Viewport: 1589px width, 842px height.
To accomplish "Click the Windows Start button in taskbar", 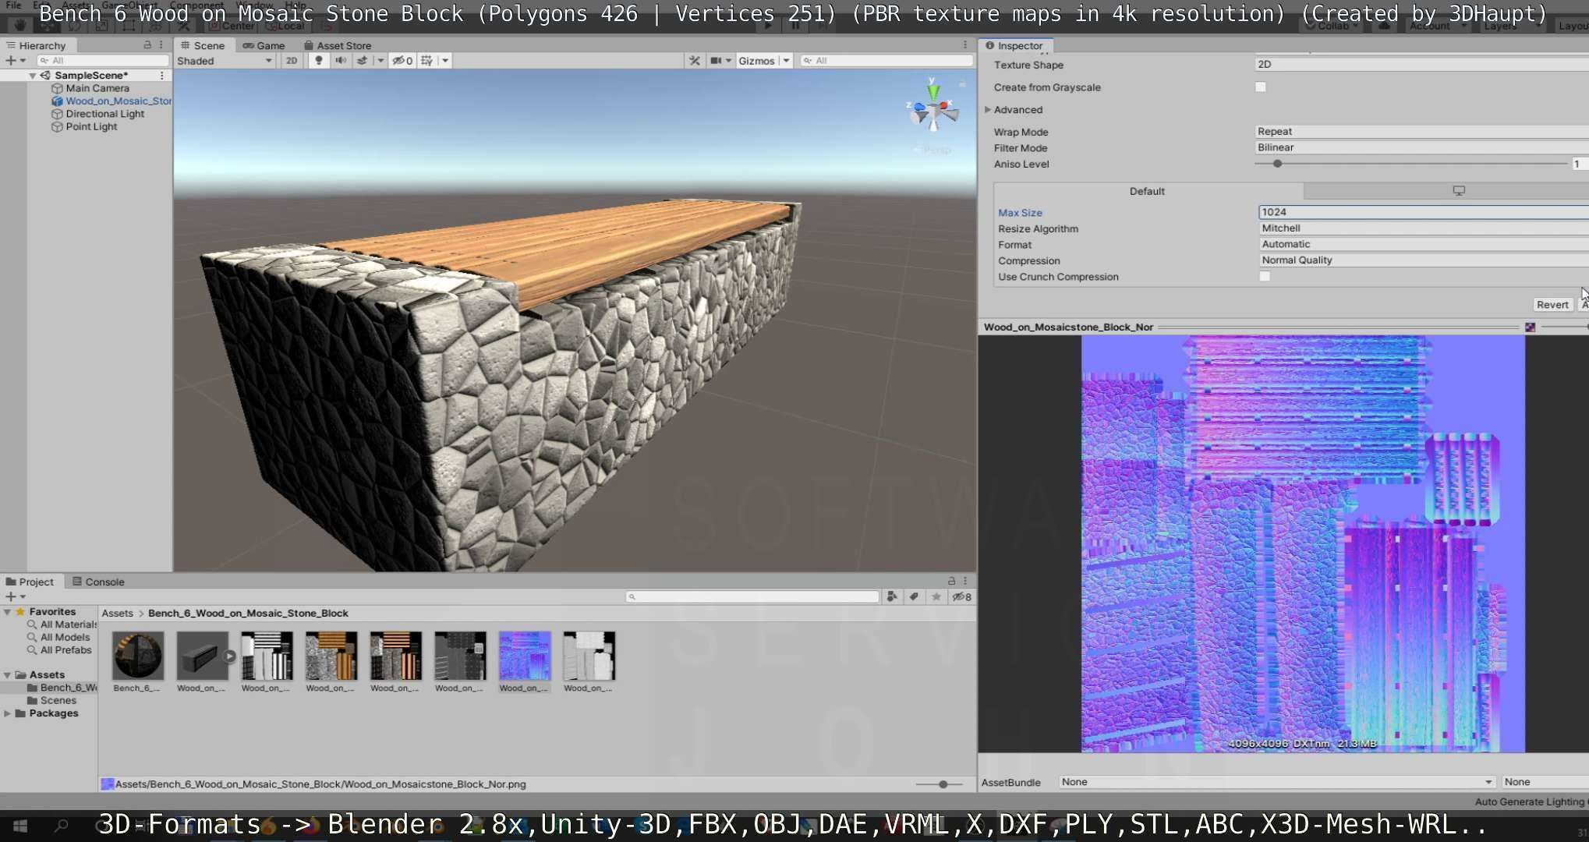I will (21, 826).
